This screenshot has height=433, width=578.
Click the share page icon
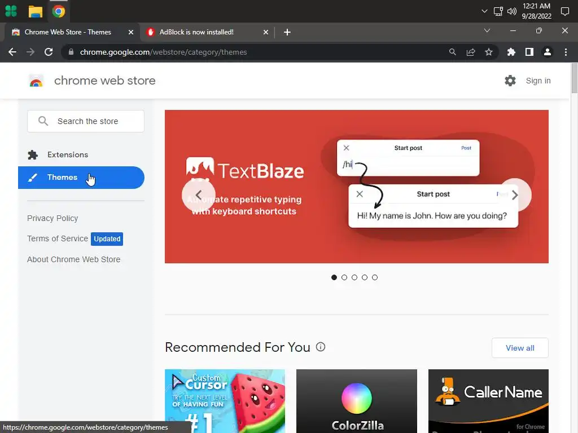[x=471, y=52]
